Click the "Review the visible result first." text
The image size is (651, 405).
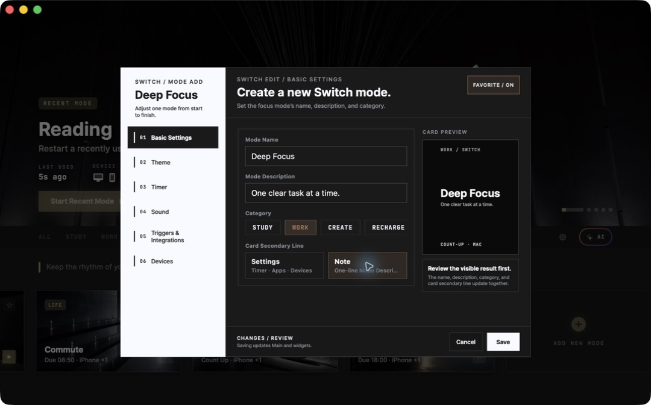470,268
